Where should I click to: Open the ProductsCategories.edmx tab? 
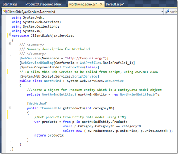(44, 4)
